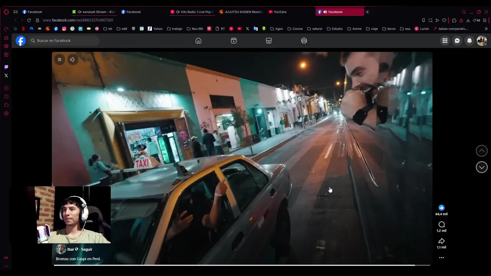This screenshot has width=491, height=276.
Task: Open the Cocina bookmarks folder
Action: pos(295,29)
